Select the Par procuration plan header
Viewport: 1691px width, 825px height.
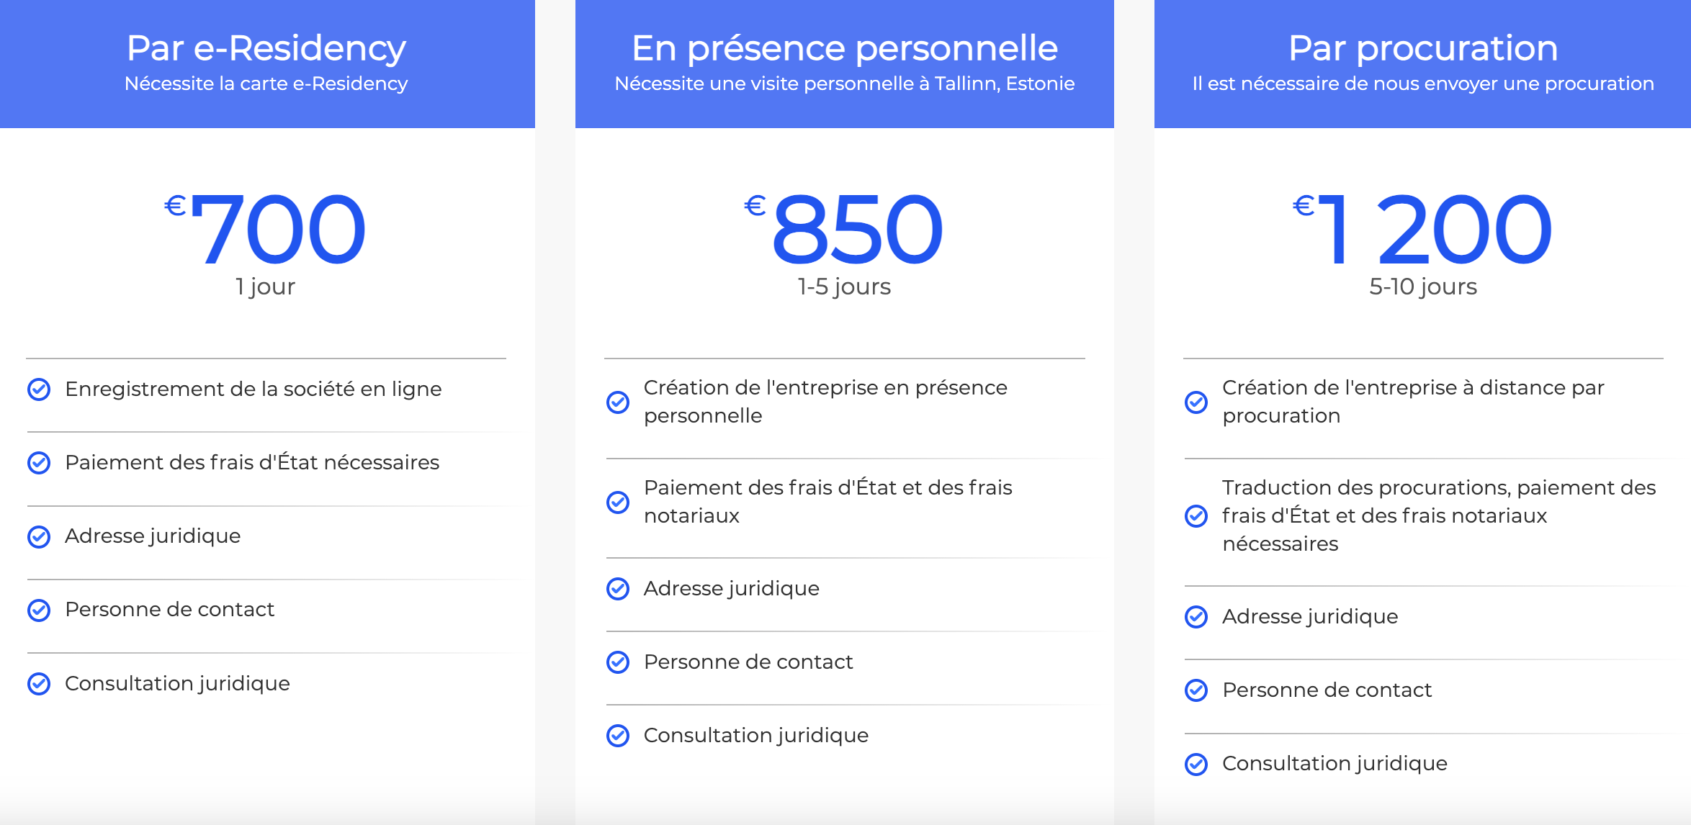[1422, 49]
